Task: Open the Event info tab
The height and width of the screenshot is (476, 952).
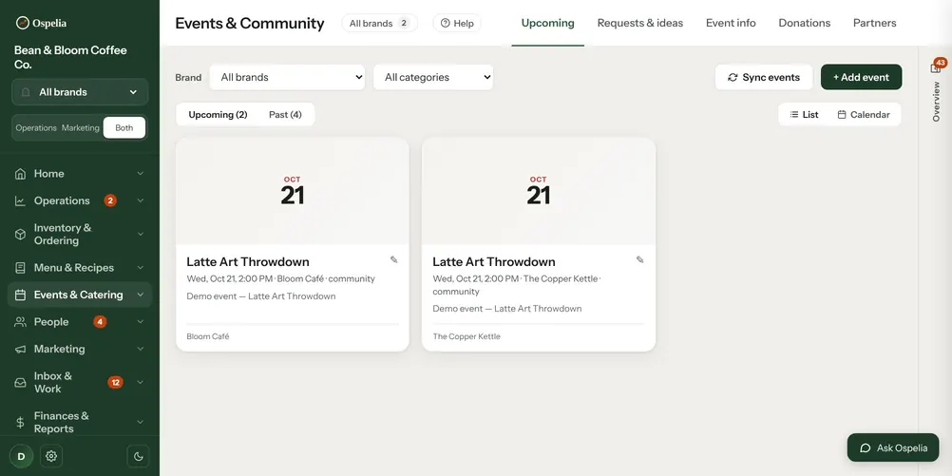Action: coord(731,23)
